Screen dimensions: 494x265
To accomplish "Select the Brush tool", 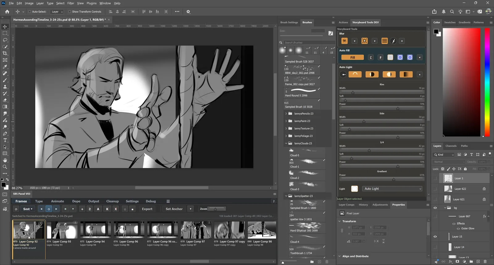I will click(x=5, y=80).
